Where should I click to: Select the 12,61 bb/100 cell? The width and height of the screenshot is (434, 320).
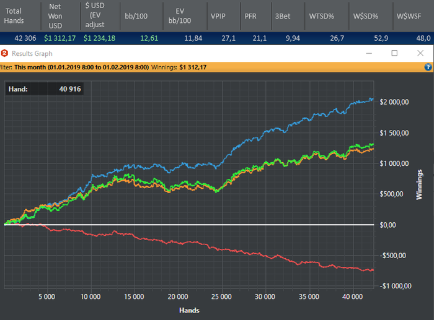tap(149, 38)
